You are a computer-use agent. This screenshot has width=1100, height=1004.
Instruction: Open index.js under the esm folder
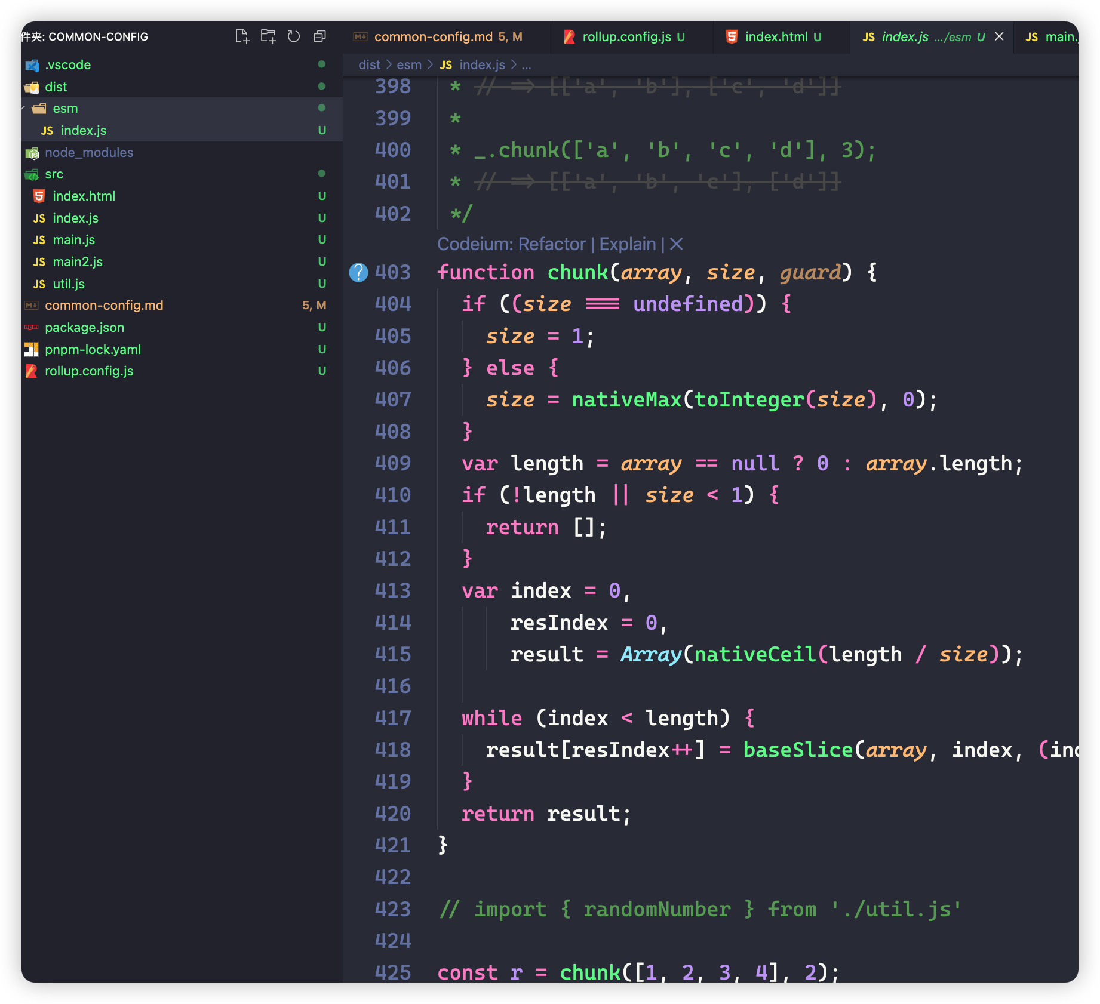click(182, 130)
